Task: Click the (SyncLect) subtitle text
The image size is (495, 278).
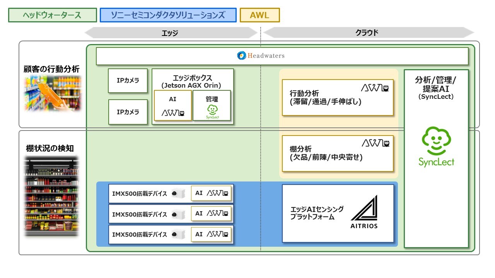Action: [x=436, y=97]
